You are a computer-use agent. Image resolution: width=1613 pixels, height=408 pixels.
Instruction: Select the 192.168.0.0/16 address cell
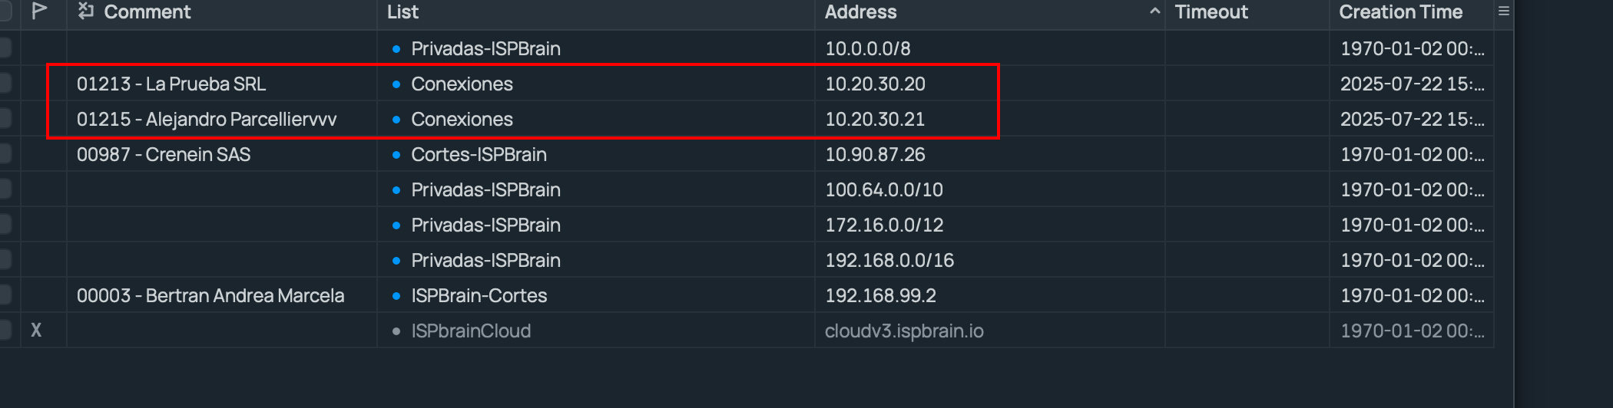[889, 261]
